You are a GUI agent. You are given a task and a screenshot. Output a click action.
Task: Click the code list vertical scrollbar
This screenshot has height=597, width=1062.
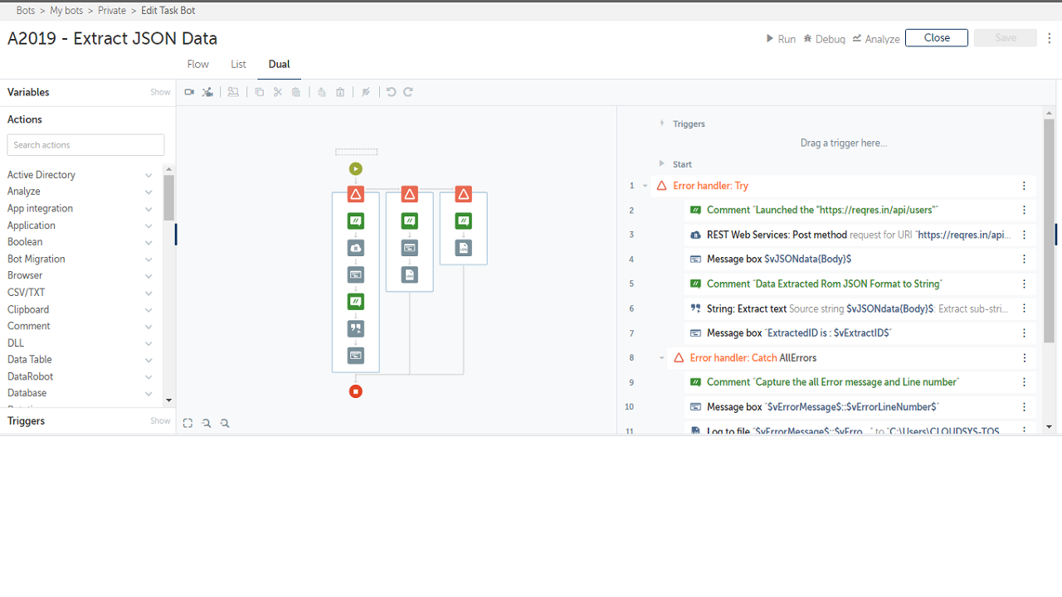point(1050,231)
